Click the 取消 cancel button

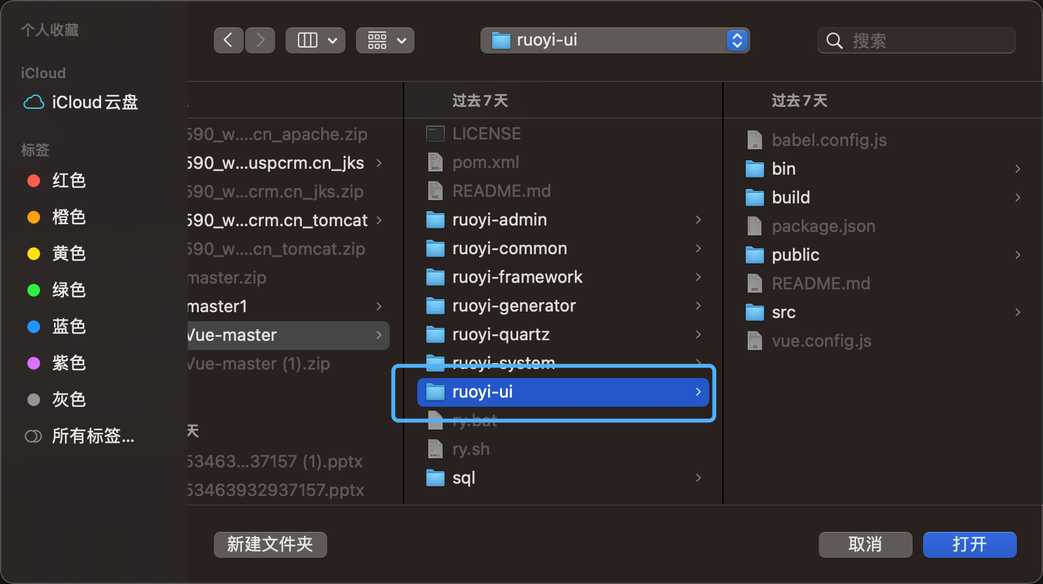(865, 544)
